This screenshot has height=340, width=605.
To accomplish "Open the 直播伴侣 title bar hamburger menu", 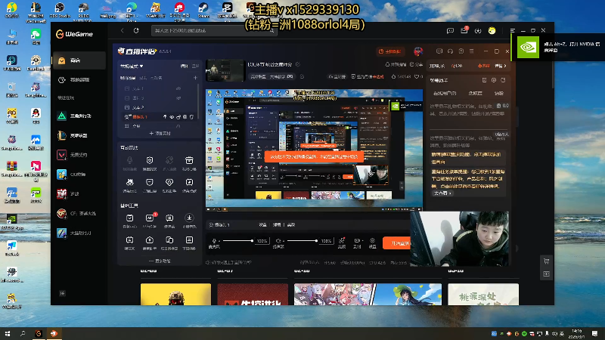I will 471,51.
